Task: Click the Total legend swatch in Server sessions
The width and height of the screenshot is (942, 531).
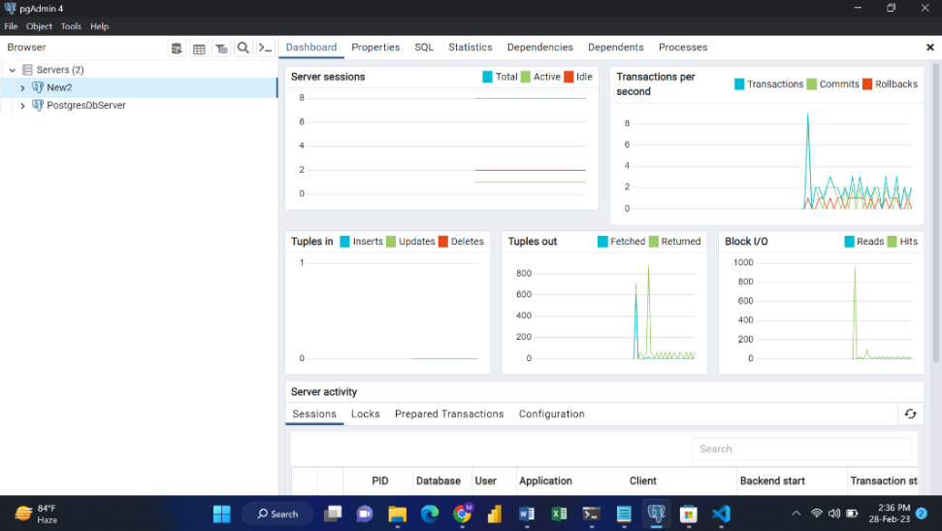Action: 487,77
